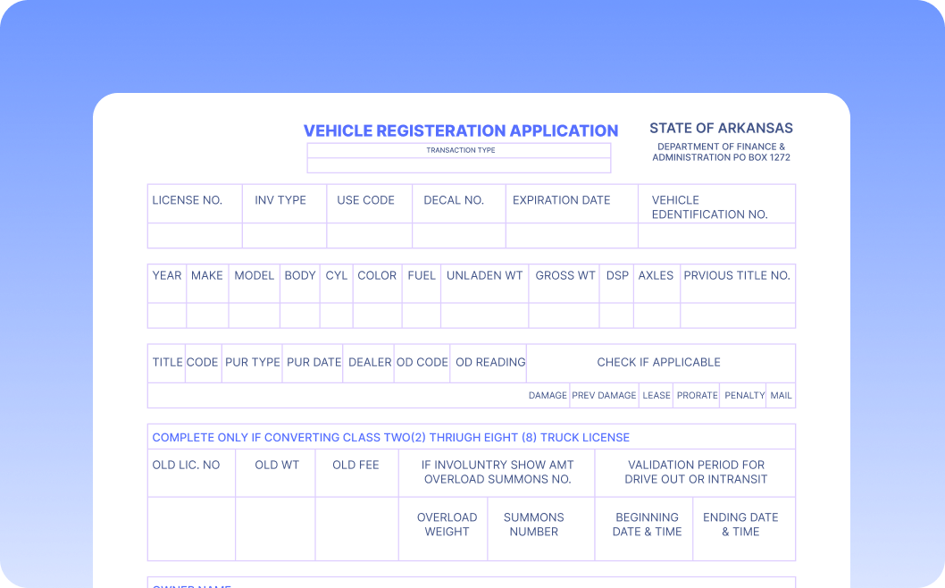
Task: Click the DECAL NO. field
Action: point(458,235)
